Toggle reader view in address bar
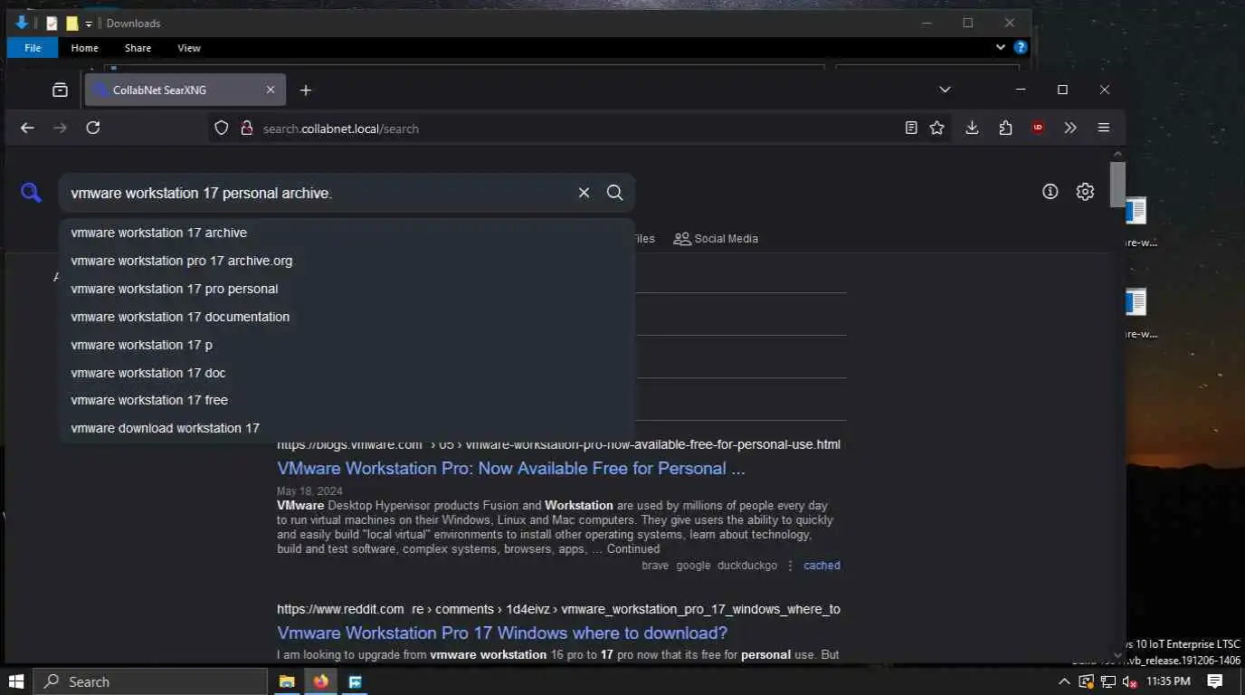Screen dimensions: 1245x695 [911, 128]
